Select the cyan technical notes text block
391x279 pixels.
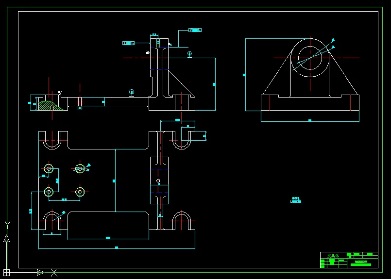point(296,200)
